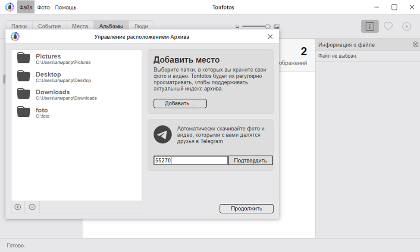The height and width of the screenshot is (252, 420).
Task: Click the foto folder icon
Action: (x=24, y=112)
